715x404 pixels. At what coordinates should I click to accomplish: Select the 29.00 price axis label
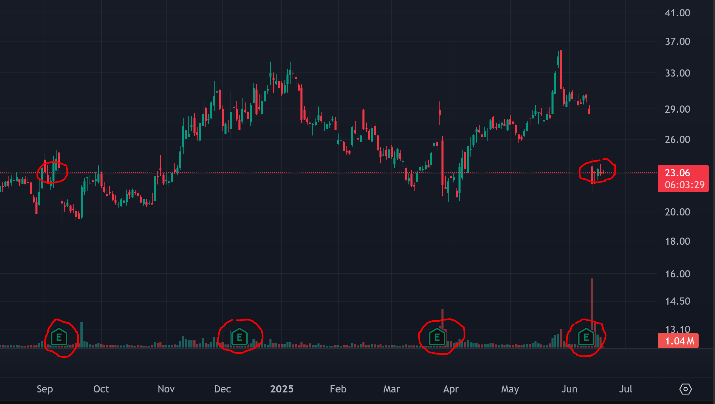pyautogui.click(x=678, y=109)
